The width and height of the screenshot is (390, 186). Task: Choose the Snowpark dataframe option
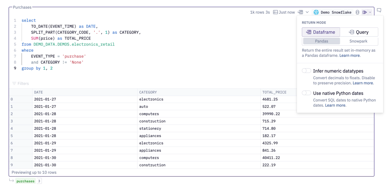coord(359,41)
